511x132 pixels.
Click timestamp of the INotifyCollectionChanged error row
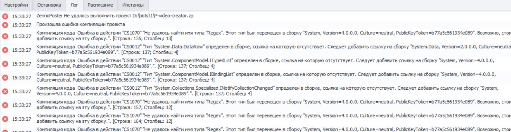click(21, 91)
